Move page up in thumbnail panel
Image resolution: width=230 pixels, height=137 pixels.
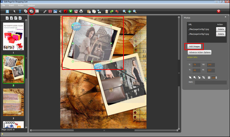coord(16,18)
